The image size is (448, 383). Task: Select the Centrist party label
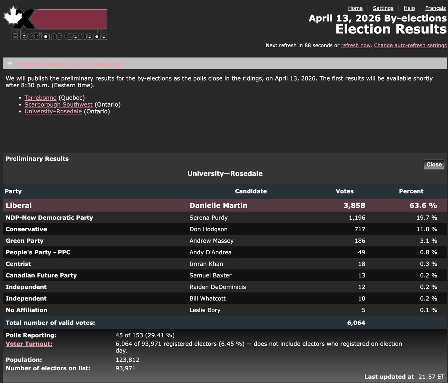[x=18, y=264]
